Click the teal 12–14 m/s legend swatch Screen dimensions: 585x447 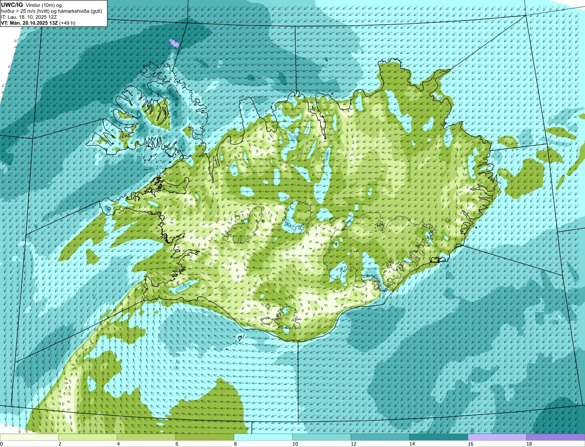(x=380, y=437)
